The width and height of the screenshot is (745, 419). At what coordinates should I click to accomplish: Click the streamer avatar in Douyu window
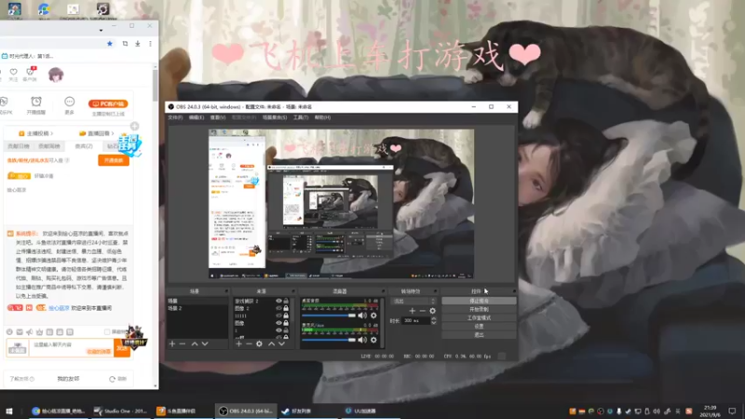click(x=56, y=74)
